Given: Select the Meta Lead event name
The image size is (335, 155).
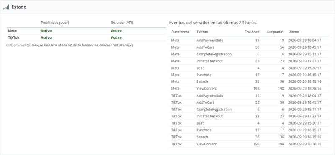Looking at the screenshot, I should point(201,68).
